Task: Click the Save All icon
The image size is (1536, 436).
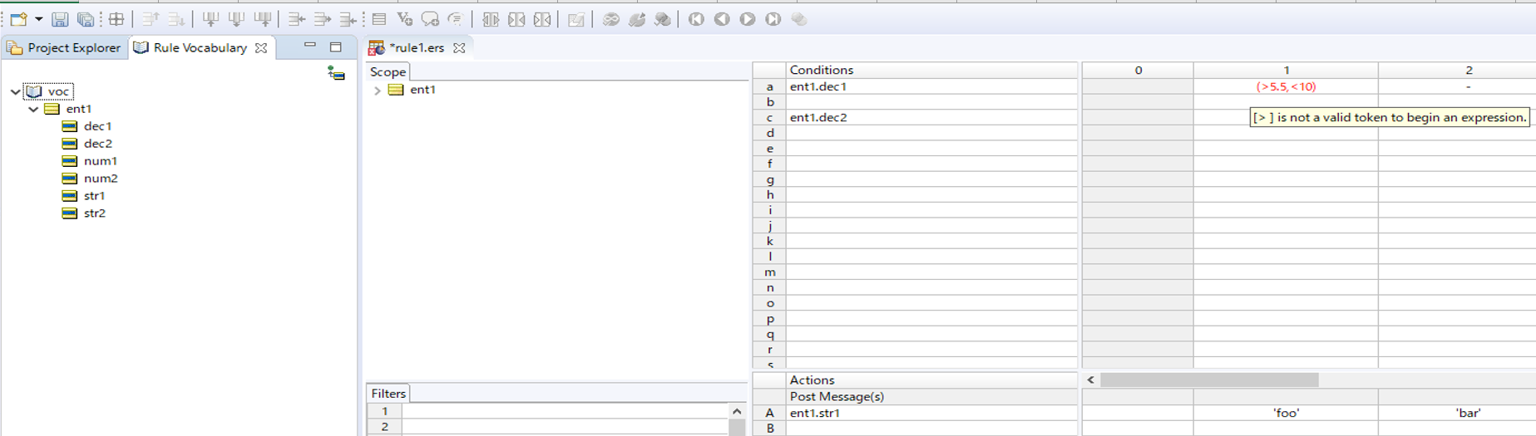Action: (x=85, y=19)
